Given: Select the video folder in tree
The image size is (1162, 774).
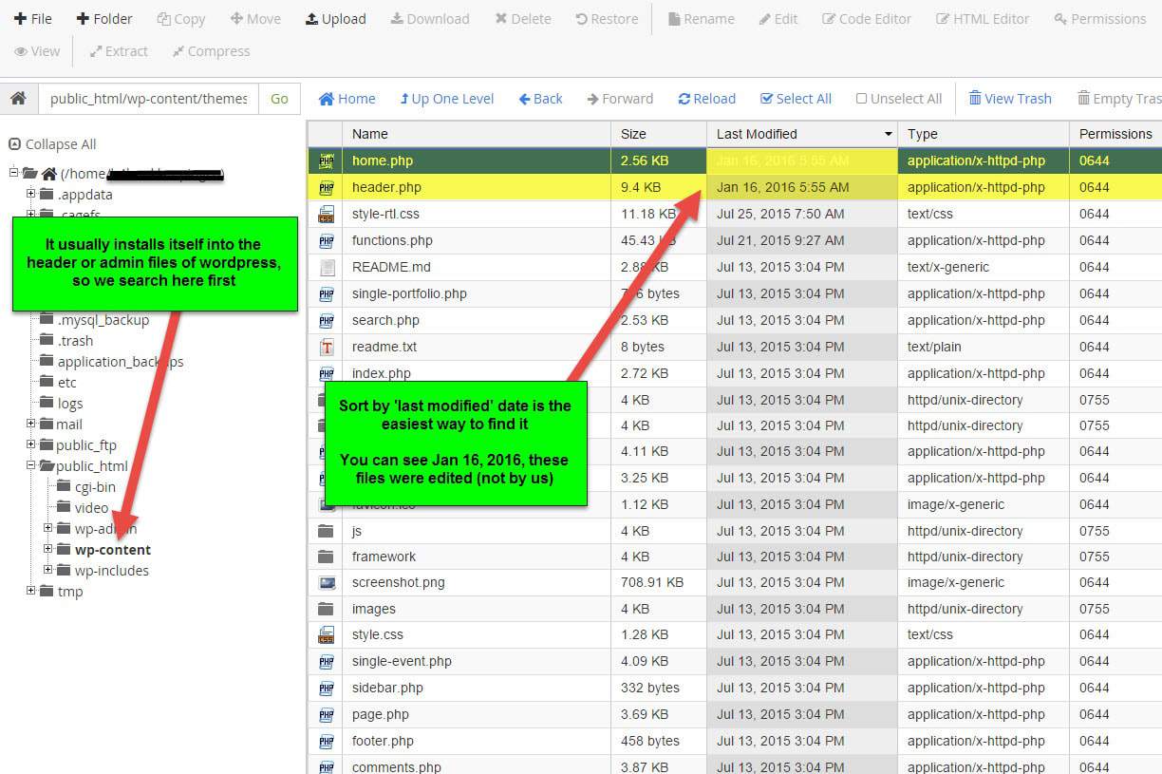Looking at the screenshot, I should click(92, 508).
